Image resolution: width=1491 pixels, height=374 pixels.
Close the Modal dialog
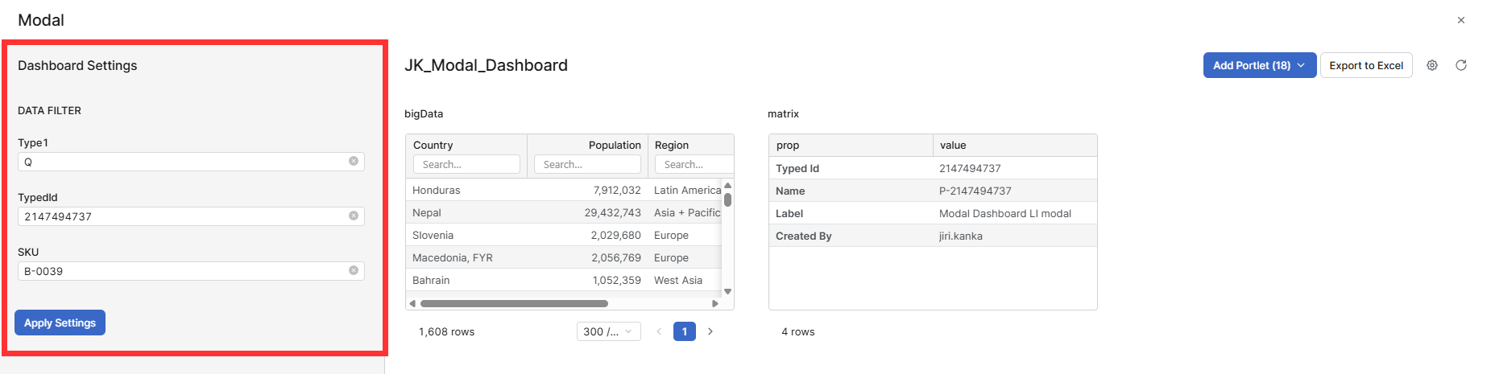(1460, 20)
